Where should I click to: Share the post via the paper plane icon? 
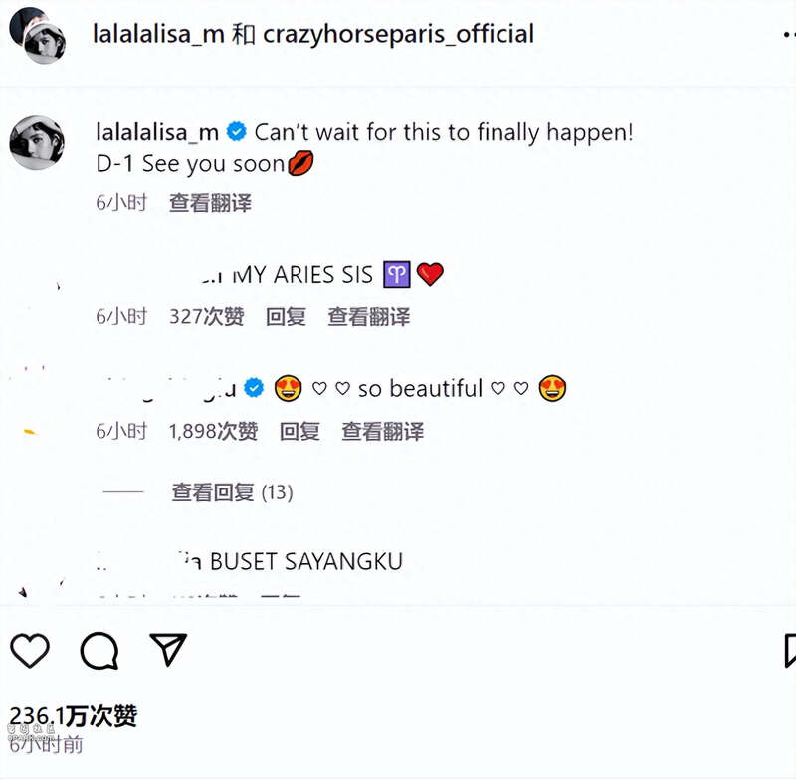coord(168,649)
